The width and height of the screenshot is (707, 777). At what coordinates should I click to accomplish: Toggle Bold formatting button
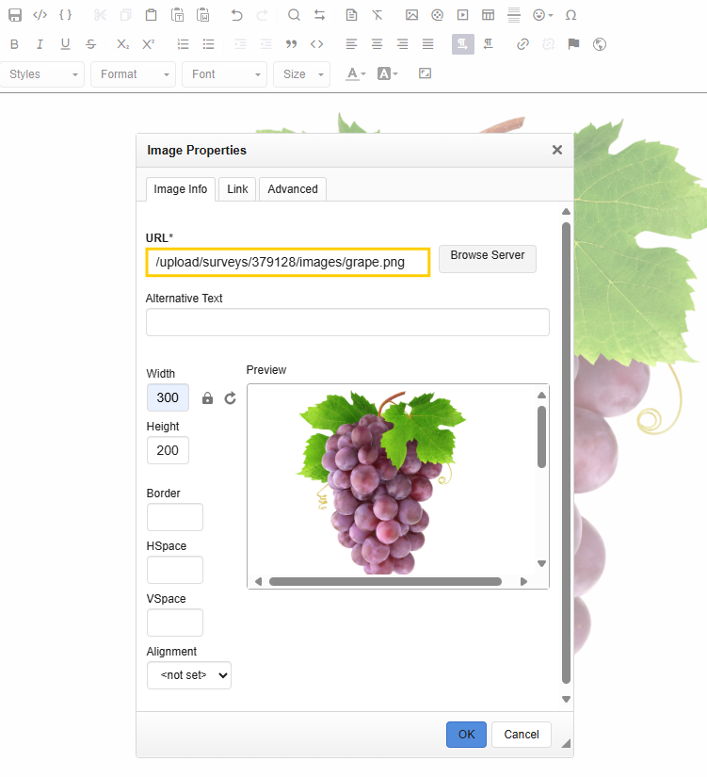(x=14, y=44)
